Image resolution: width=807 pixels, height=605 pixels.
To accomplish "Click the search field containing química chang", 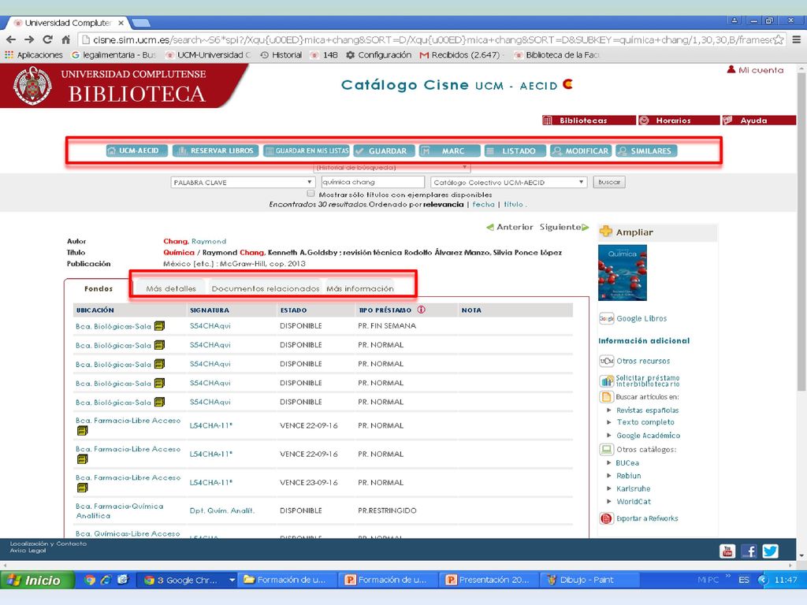I will pyautogui.click(x=373, y=182).
